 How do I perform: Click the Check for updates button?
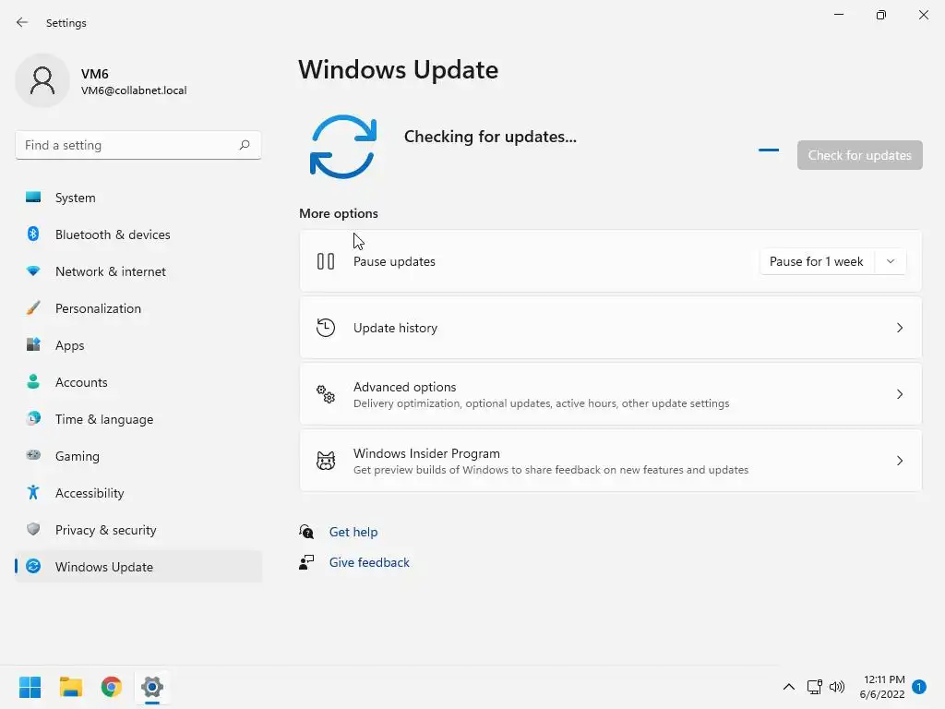point(859,155)
